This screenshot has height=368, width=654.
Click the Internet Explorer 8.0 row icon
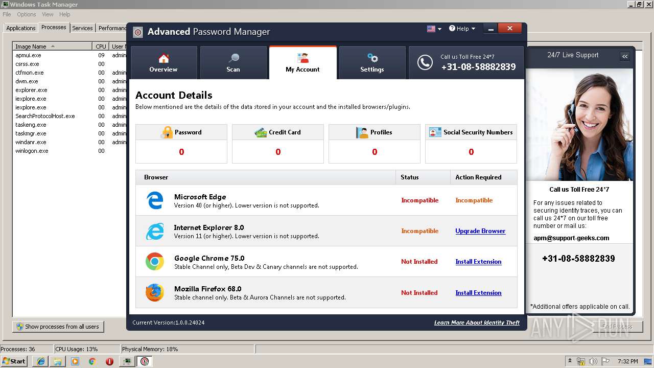click(x=155, y=231)
